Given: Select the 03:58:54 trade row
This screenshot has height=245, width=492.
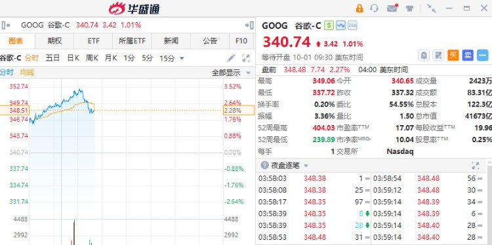Looking at the screenshot, I should [428, 178].
